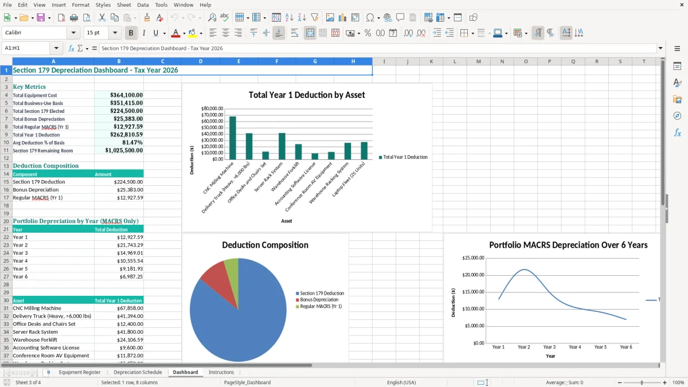Toggle Wrap Text button
This screenshot has height=387, width=688.
pos(295,33)
